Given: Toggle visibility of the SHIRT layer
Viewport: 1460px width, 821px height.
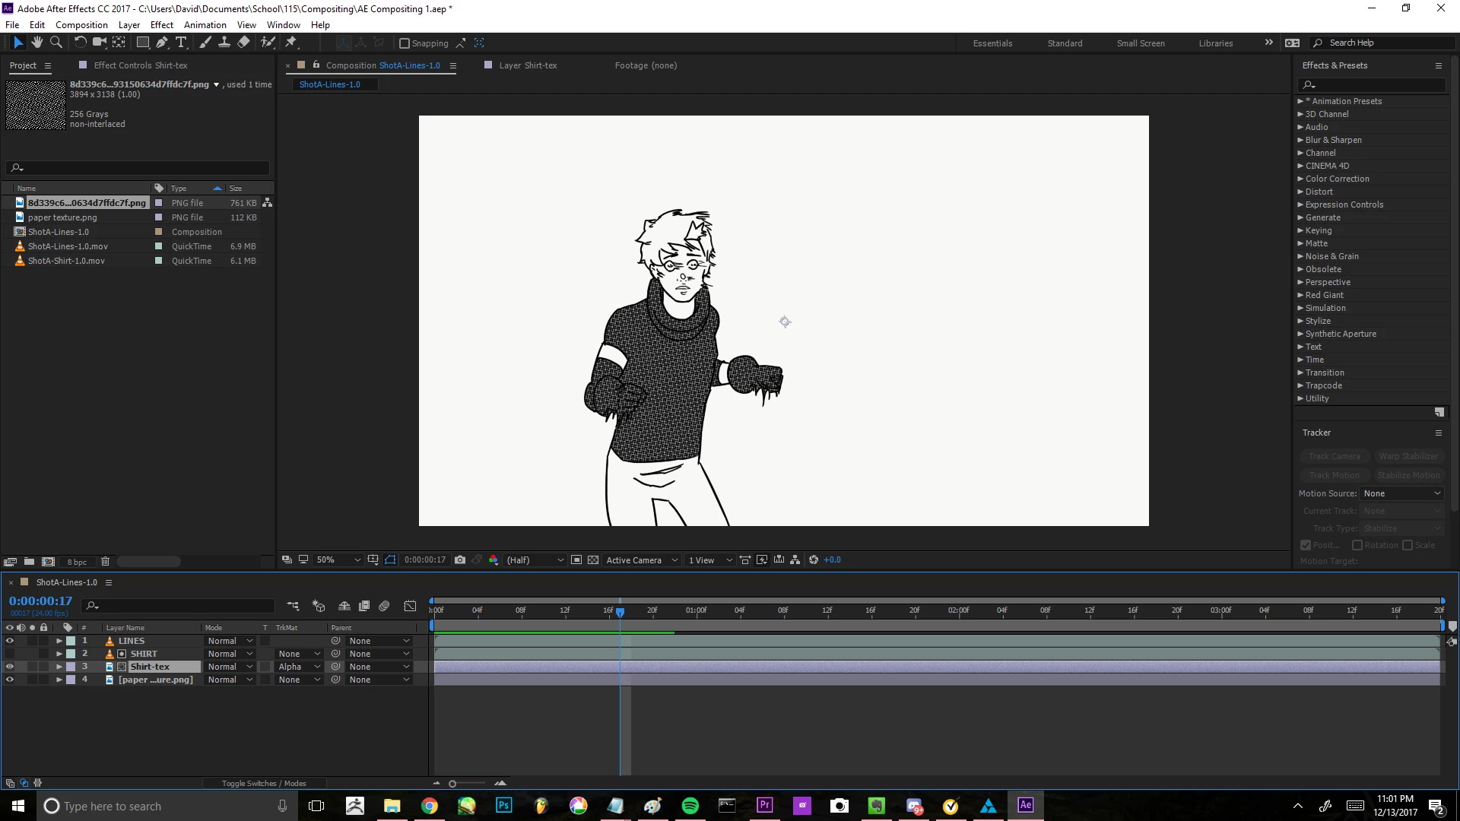Looking at the screenshot, I should [x=10, y=654].
